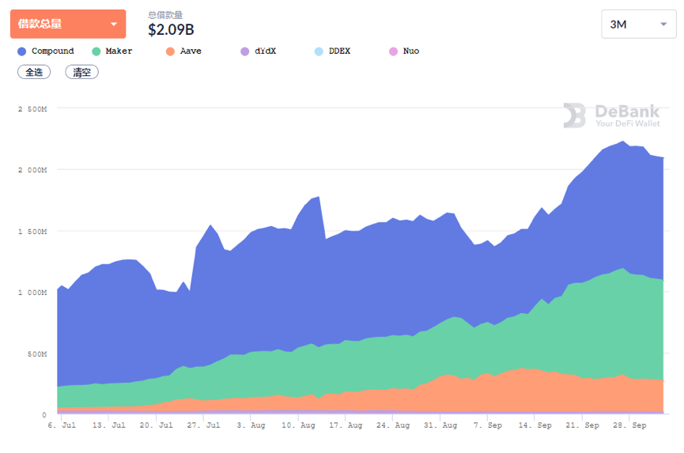Click the orange Aave color dot
This screenshot has height=453, width=684.
point(170,51)
